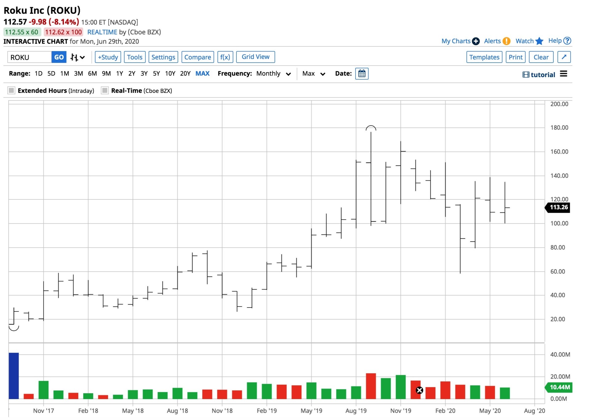This screenshot has height=420, width=591.
Task: Click the bid quote 112.55 x 60
Action: [x=22, y=32]
